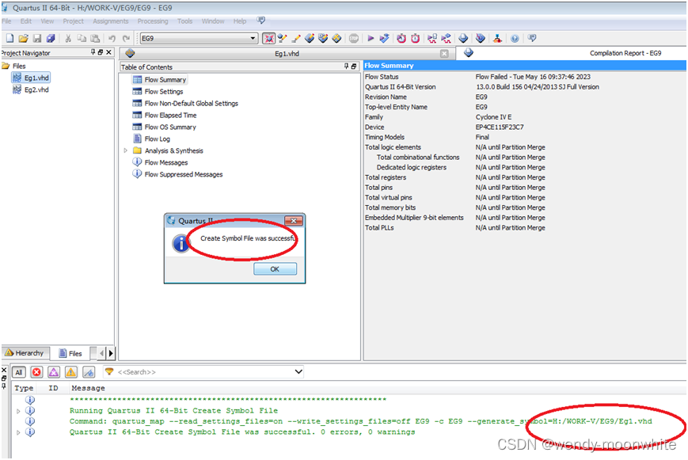Open the Tools menu
Image resolution: width=688 pixels, height=460 pixels.
point(184,21)
